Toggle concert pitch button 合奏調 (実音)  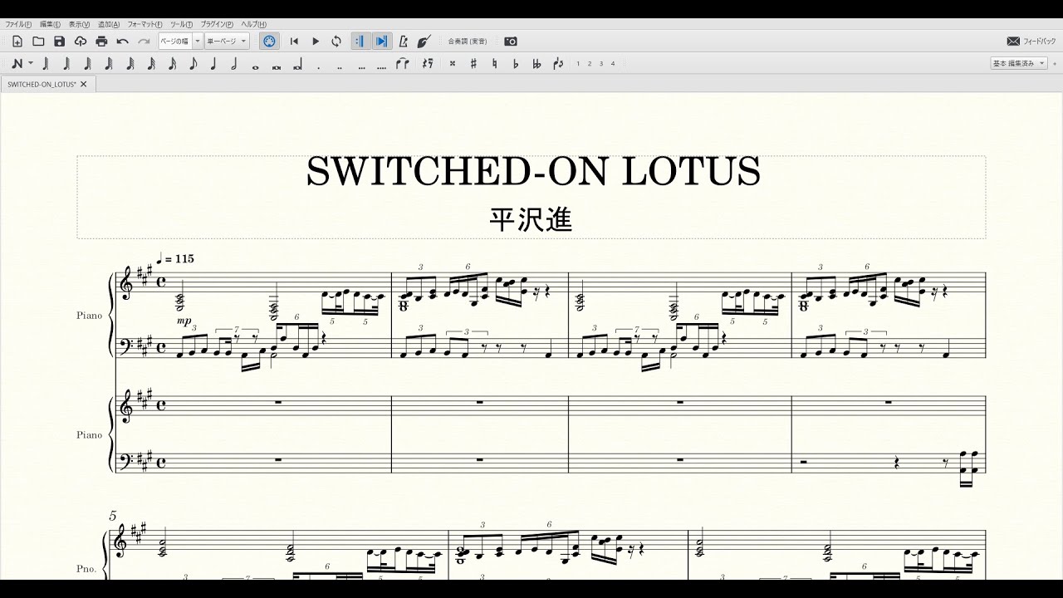pyautogui.click(x=468, y=41)
